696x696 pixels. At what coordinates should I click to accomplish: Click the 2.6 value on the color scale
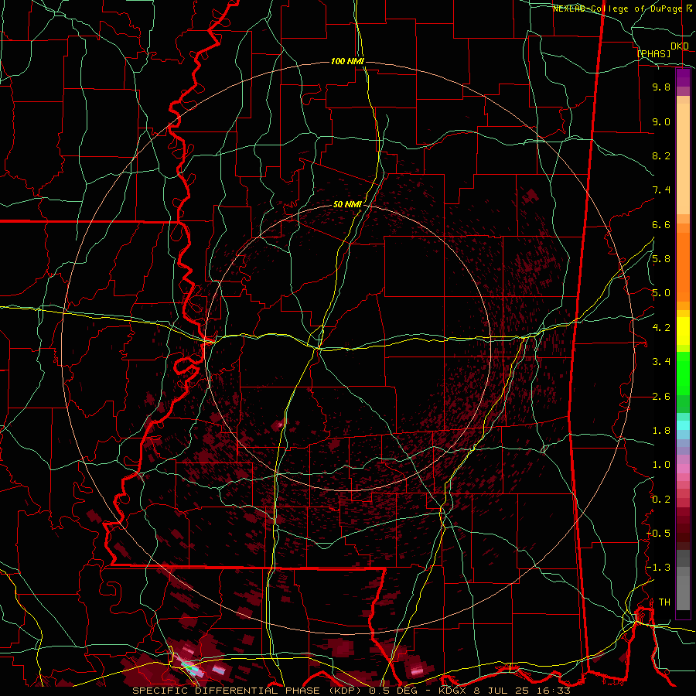661,397
